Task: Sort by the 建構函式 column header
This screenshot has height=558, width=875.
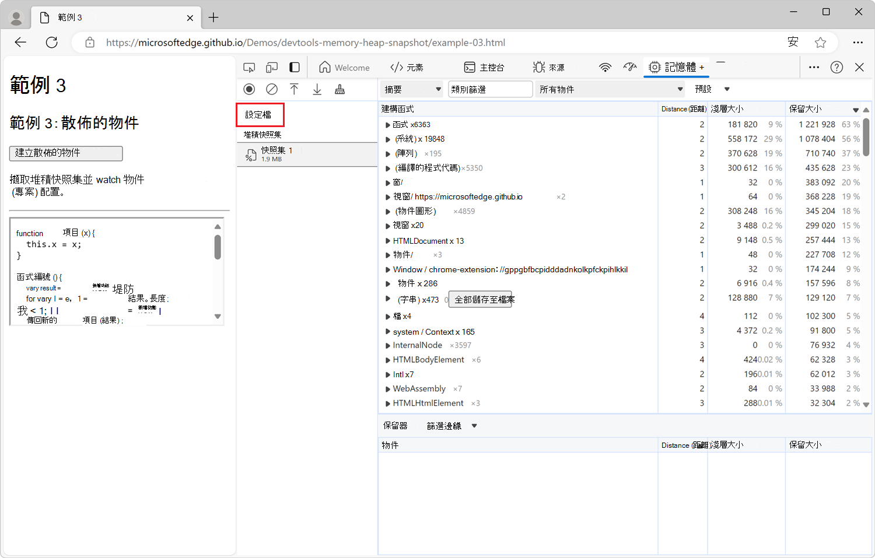Action: 518,109
